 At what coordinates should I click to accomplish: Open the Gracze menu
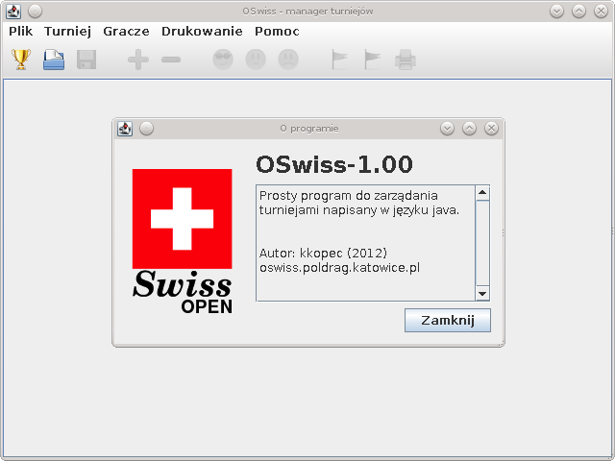(x=126, y=32)
